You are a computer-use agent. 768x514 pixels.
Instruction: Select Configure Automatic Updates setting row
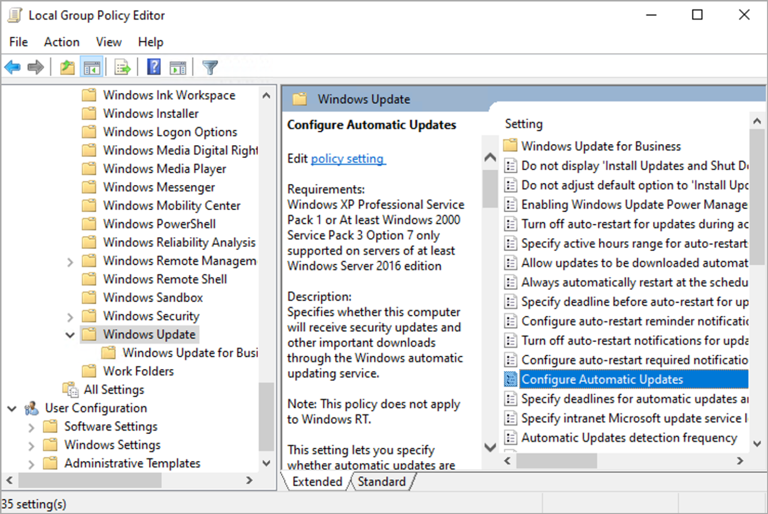point(634,380)
